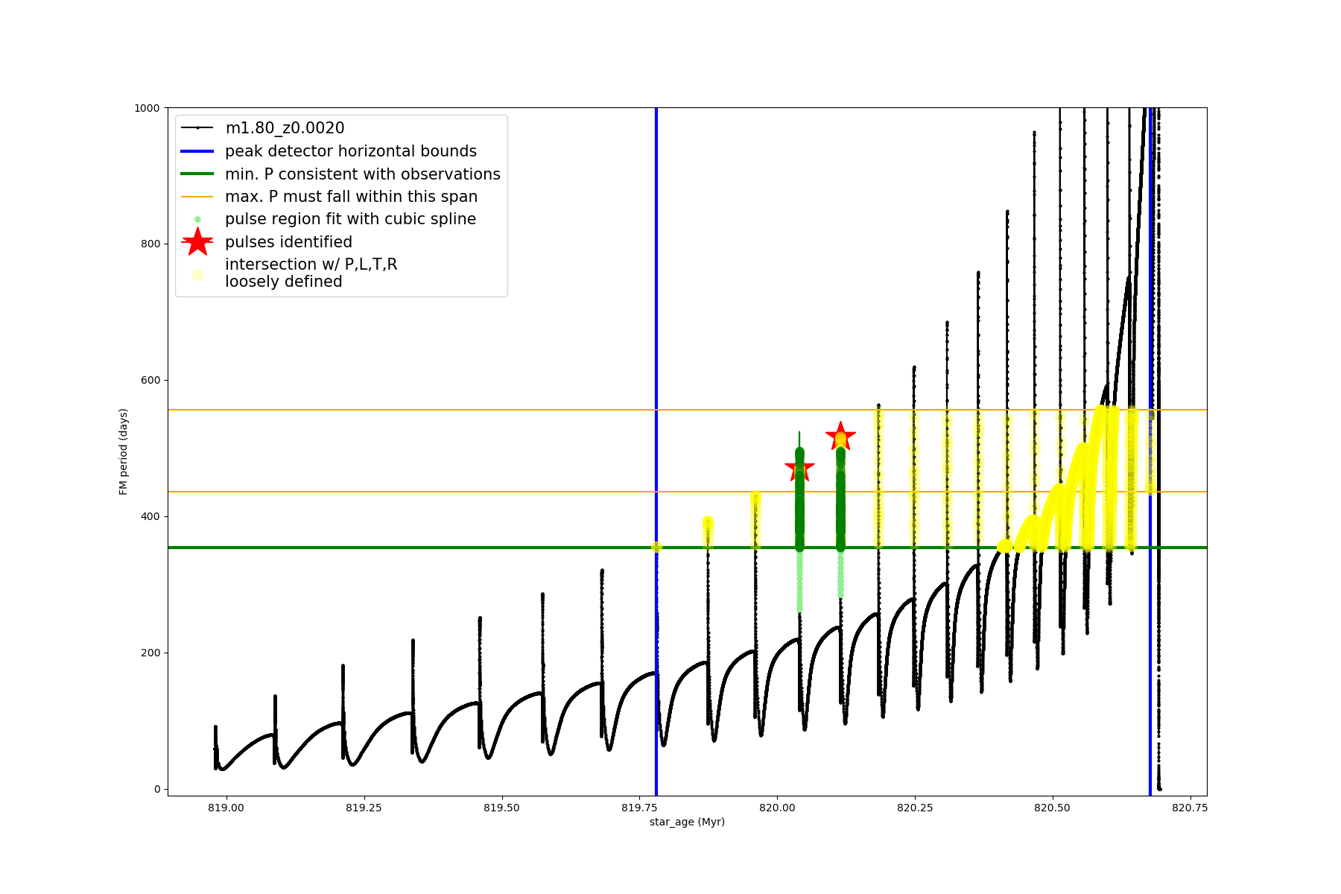Click the red star in the legend
The height and width of the screenshot is (894, 1341).
pos(197,242)
